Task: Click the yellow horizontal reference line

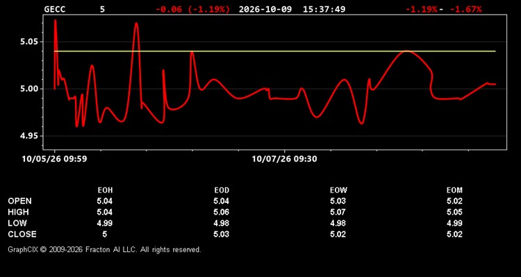Action: 275,51
